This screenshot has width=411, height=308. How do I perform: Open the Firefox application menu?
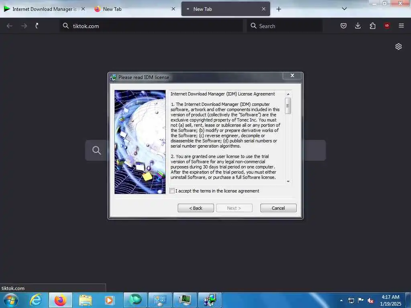click(x=401, y=26)
